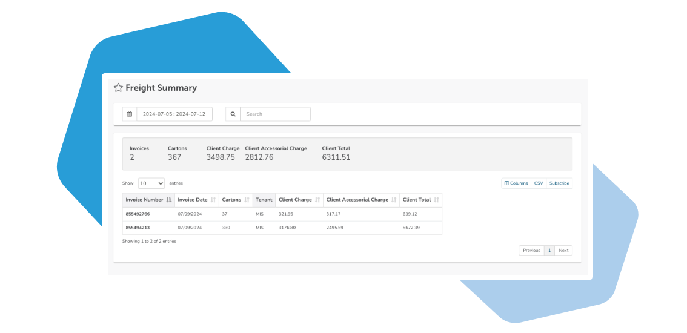
Task: Click the sort icon on Invoice Number column
Action: click(x=169, y=200)
